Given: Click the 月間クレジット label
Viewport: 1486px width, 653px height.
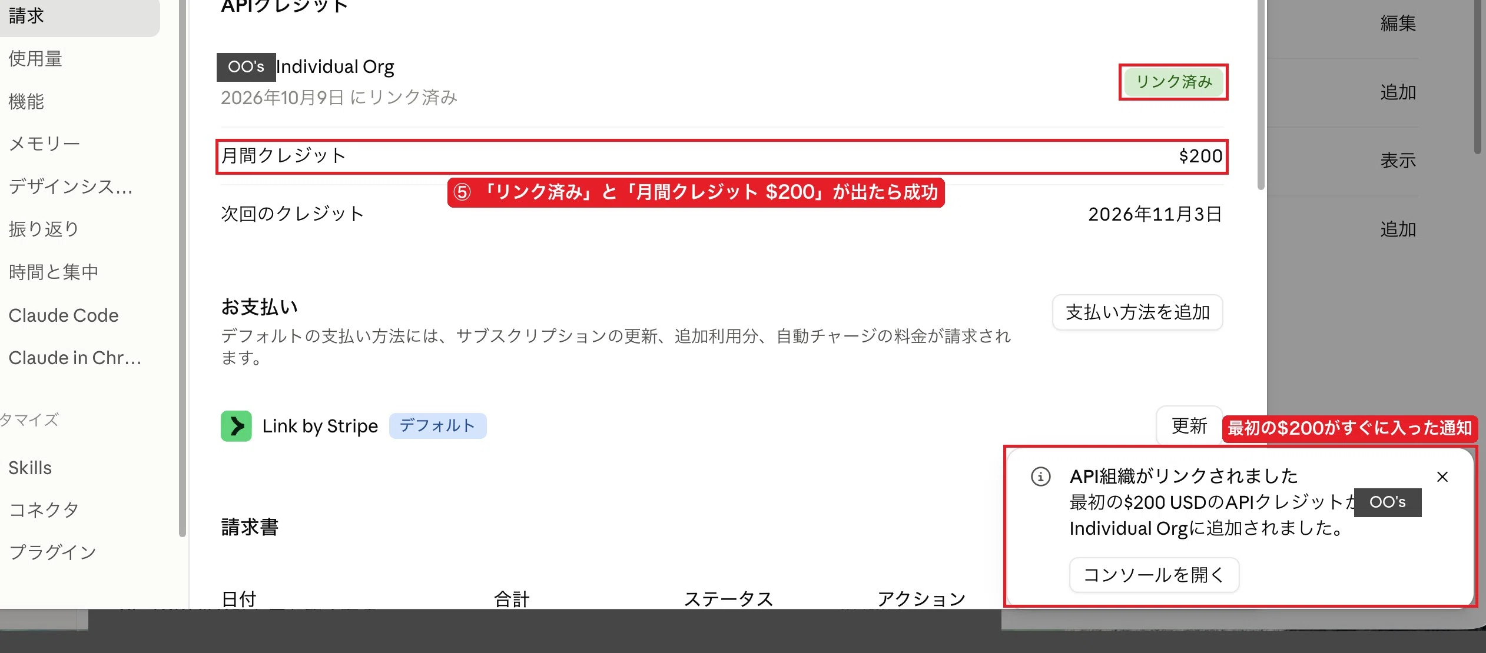Looking at the screenshot, I should (x=284, y=156).
